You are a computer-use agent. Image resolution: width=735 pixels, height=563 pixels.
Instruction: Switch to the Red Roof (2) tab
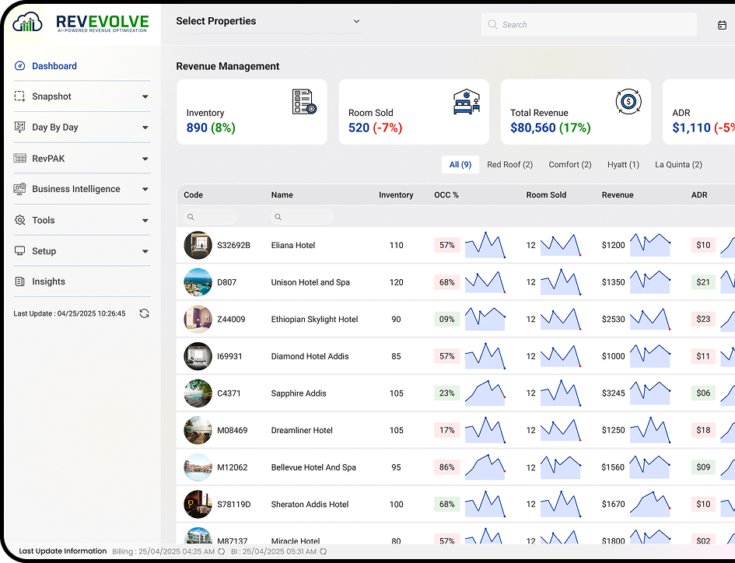[x=509, y=165]
